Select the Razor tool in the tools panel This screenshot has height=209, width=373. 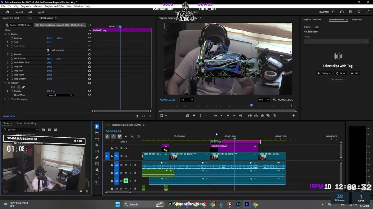[97, 145]
